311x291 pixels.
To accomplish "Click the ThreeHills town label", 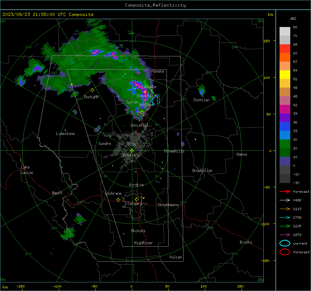I will pos(174,151).
